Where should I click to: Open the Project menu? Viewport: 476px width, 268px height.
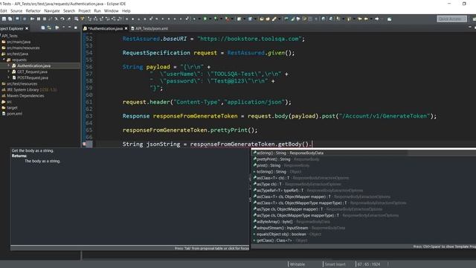(84, 10)
